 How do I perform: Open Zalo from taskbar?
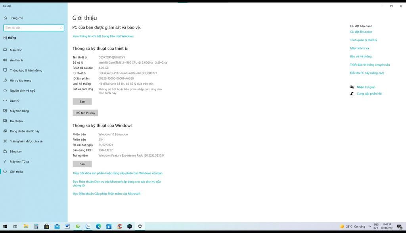pos(88,226)
